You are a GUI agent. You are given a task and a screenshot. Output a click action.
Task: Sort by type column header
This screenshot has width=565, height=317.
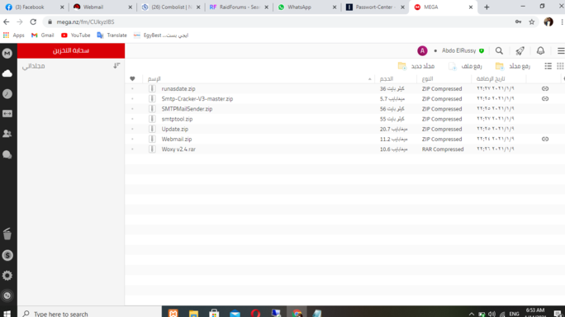[427, 78]
